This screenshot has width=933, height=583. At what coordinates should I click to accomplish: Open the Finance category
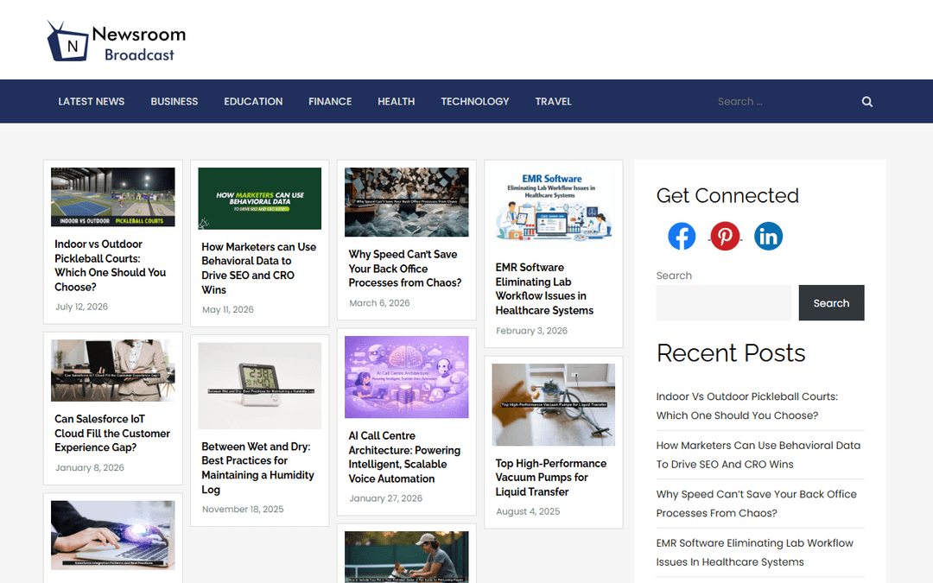tap(330, 102)
